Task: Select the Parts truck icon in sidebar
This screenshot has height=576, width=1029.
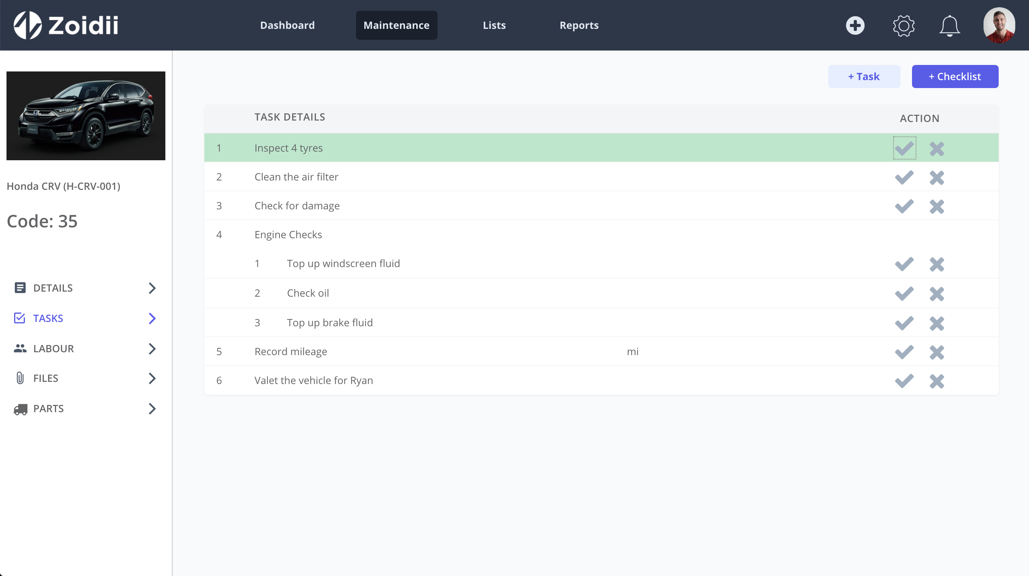Action: [20, 409]
